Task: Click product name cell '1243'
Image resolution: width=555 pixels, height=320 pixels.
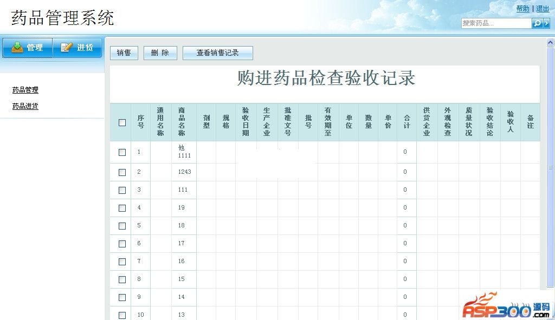Action: (x=184, y=172)
